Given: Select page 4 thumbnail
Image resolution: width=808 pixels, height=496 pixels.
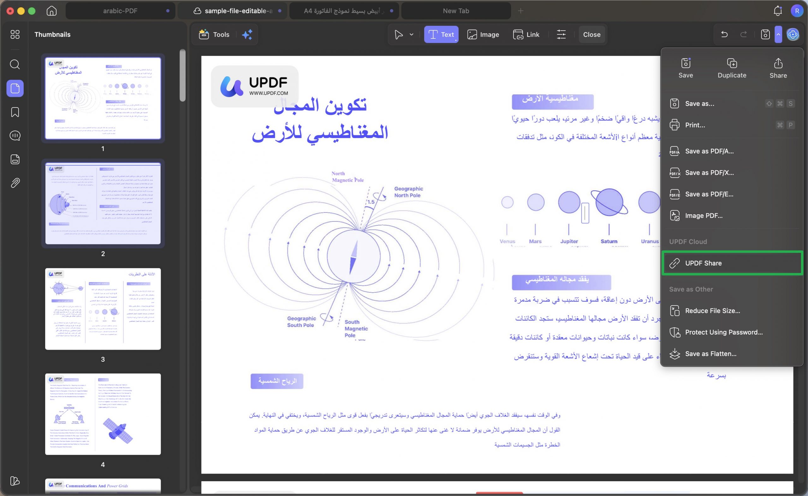Looking at the screenshot, I should click(103, 414).
